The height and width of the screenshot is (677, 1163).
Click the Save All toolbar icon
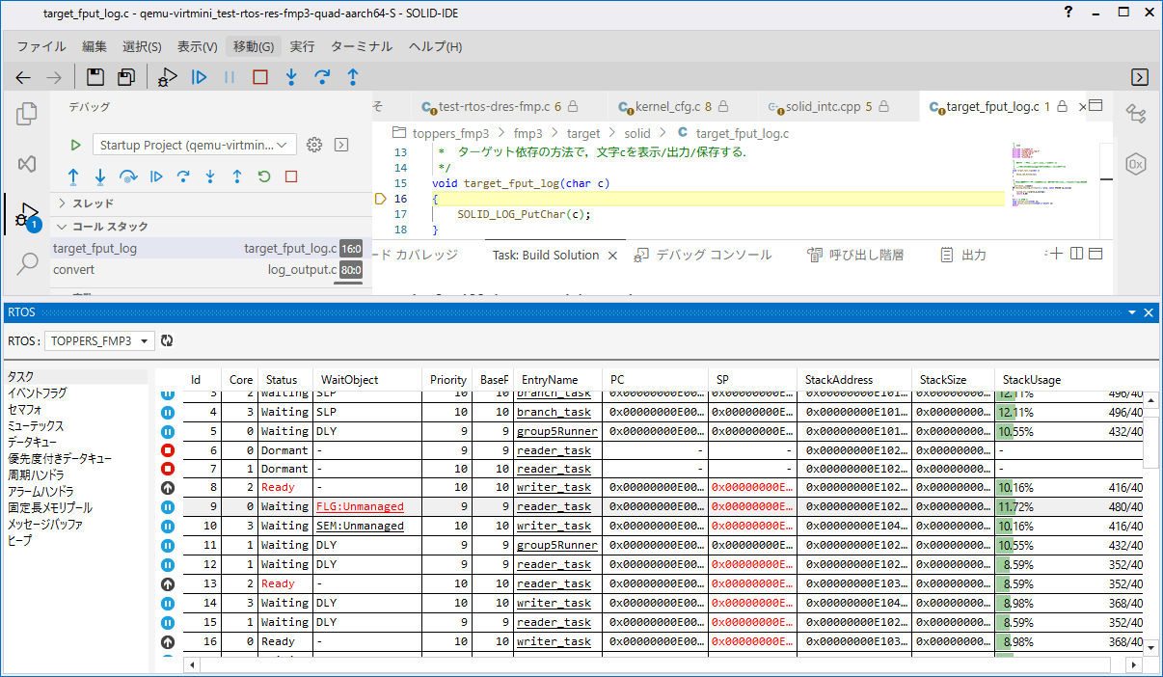126,77
